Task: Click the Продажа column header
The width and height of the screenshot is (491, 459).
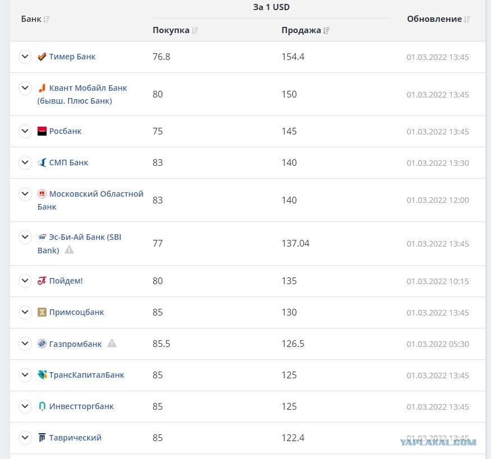Action: [x=301, y=30]
